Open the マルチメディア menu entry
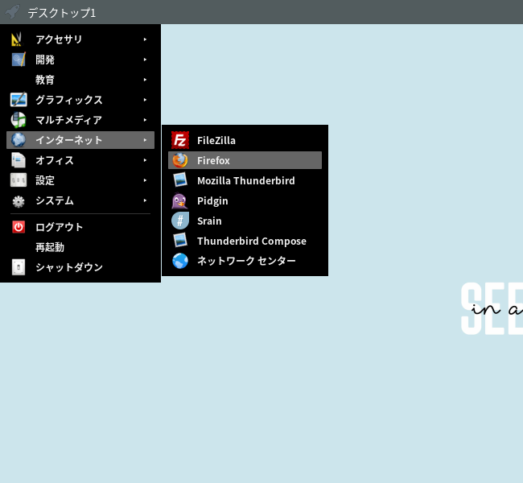523x483 pixels. click(80, 120)
